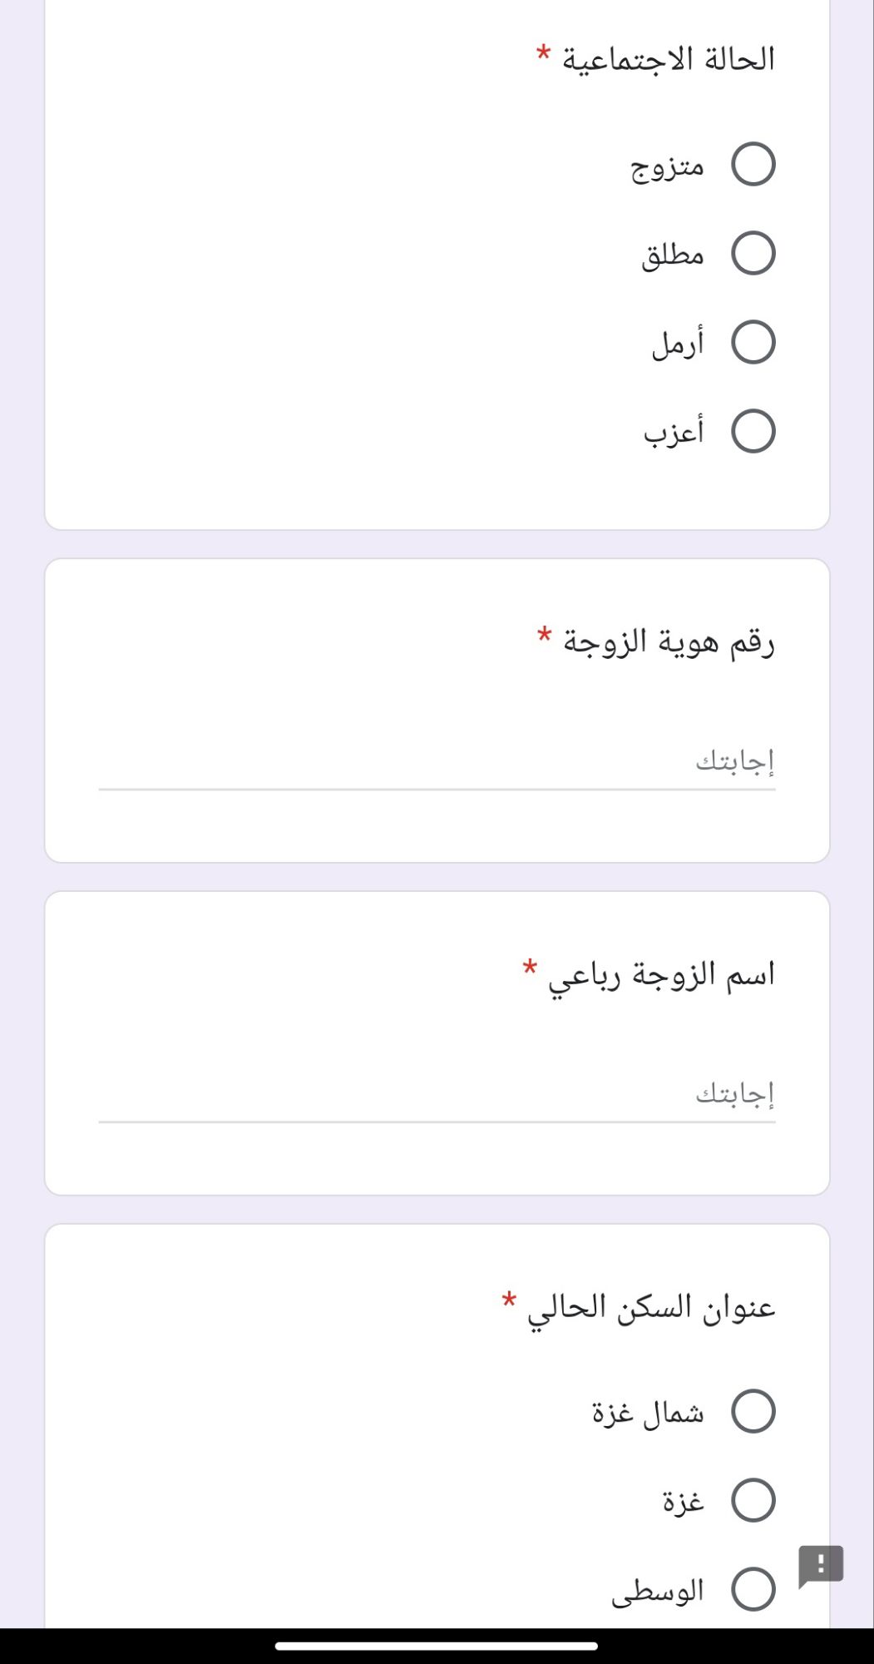
Task: Click the "رقم هوية الزوجة" question title
Action: (669, 641)
